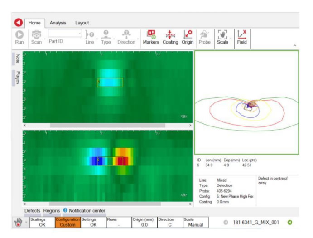Click the defect depth value 4.9

(226, 165)
